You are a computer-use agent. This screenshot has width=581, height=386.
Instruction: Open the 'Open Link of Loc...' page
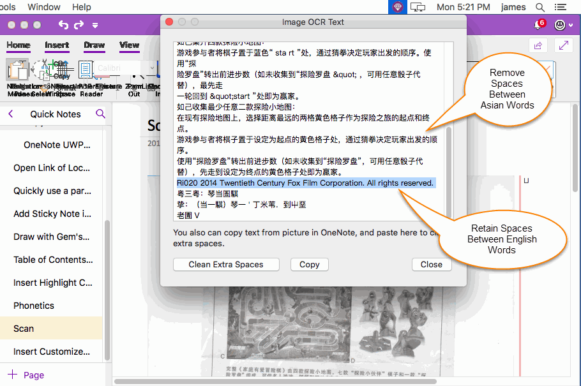click(52, 168)
